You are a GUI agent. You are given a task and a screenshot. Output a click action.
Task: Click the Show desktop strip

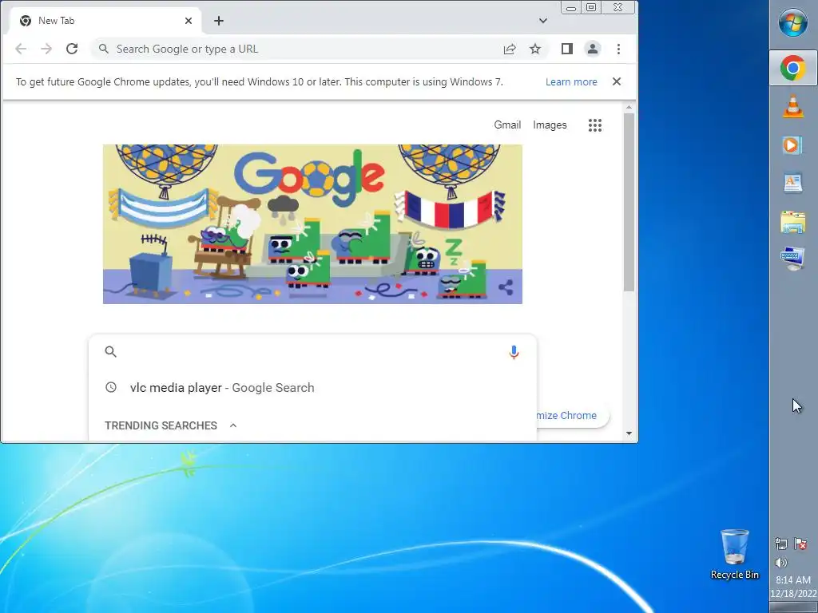pos(793,607)
